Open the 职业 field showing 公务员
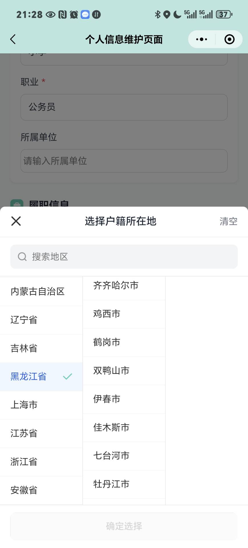The image size is (248, 548). 124,107
